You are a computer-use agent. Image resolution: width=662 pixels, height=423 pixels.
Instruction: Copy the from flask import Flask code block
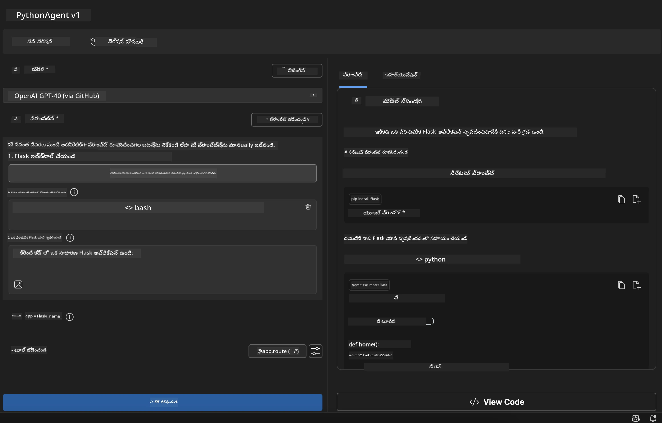pos(621,285)
